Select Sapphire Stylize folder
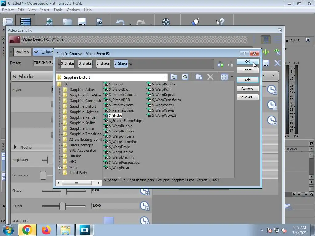Screen dimensions: 315x236 82,123
